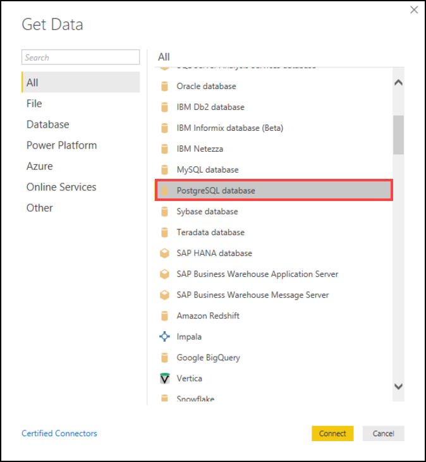The width and height of the screenshot is (426, 462).
Task: Click the Oracle database cylinder icon
Action: point(164,86)
